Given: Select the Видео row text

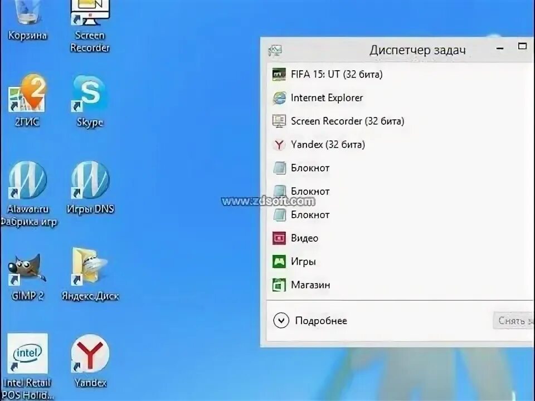Looking at the screenshot, I should tap(304, 238).
